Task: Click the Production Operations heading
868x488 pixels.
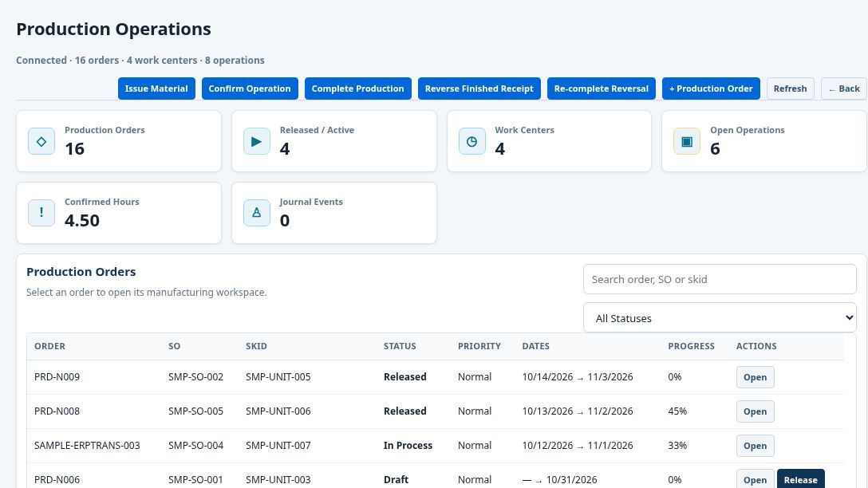Action: [x=113, y=29]
